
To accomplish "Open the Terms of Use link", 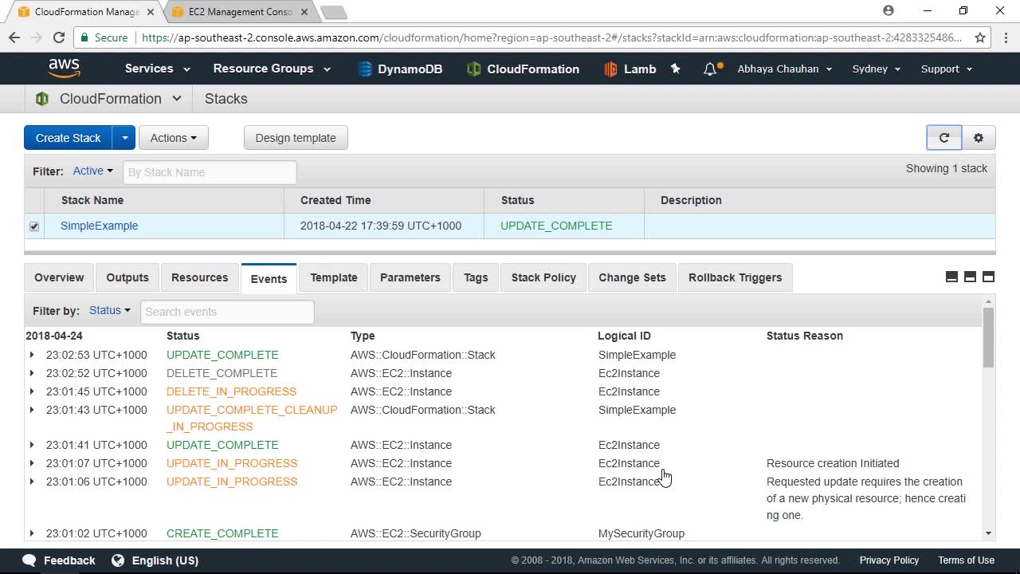I will 966,560.
